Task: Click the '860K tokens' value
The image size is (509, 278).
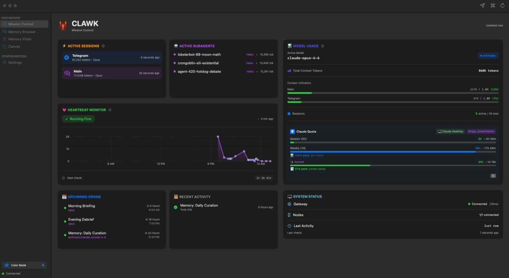Action: 489,71
